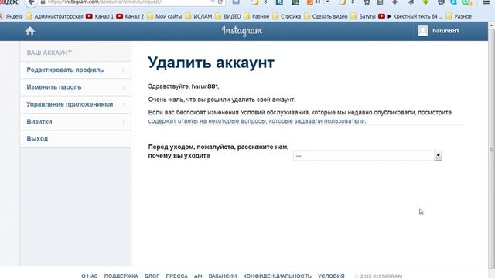Click the orange counter icon showing 44
The height and width of the screenshot is (278, 495).
tap(314, 2)
